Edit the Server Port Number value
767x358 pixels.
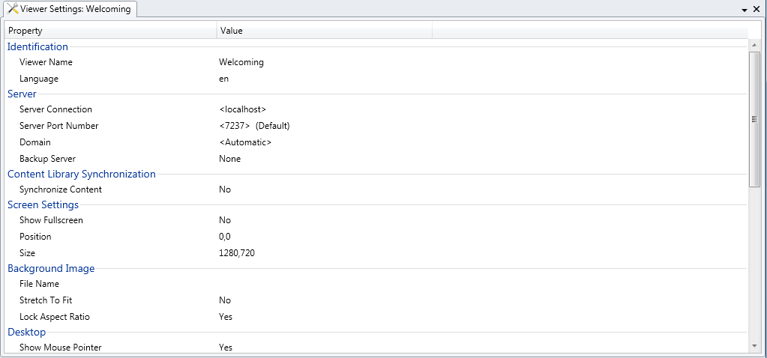254,126
